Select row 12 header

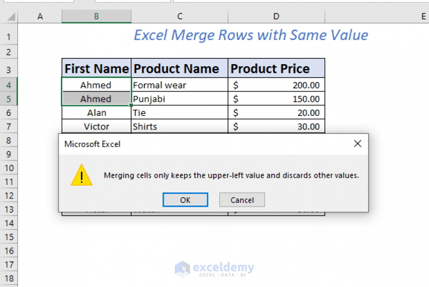tap(9, 196)
